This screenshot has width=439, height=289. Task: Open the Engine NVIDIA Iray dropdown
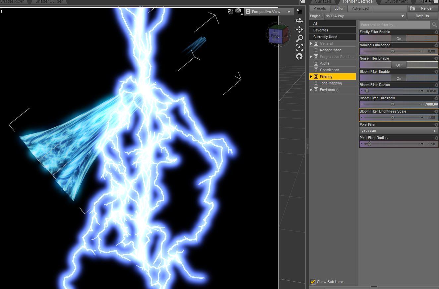click(x=364, y=16)
